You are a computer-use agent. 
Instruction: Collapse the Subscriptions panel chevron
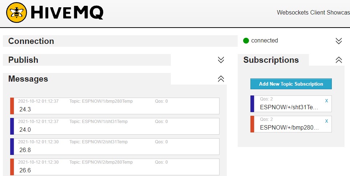pos(339,60)
